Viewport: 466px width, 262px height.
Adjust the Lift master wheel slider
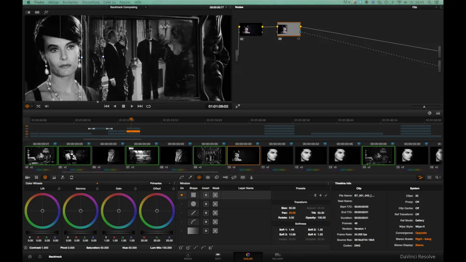(42, 232)
